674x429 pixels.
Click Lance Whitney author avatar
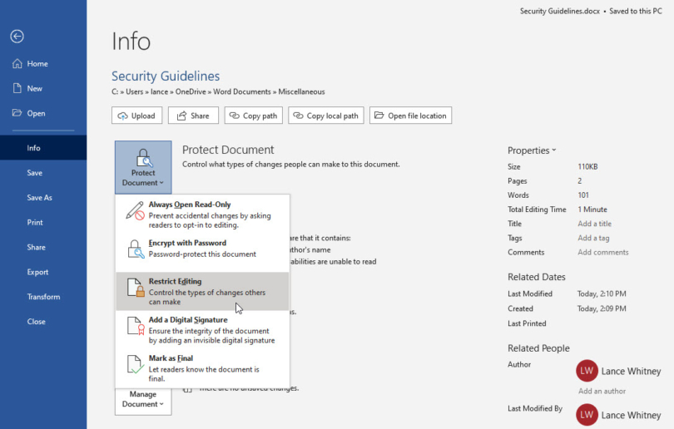click(x=587, y=371)
